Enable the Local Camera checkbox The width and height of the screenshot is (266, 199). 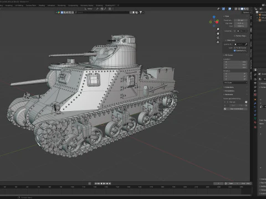point(234,31)
